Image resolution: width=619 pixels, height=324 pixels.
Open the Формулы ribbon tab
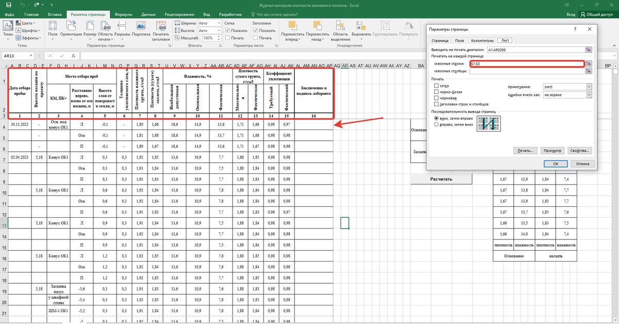pos(123,15)
